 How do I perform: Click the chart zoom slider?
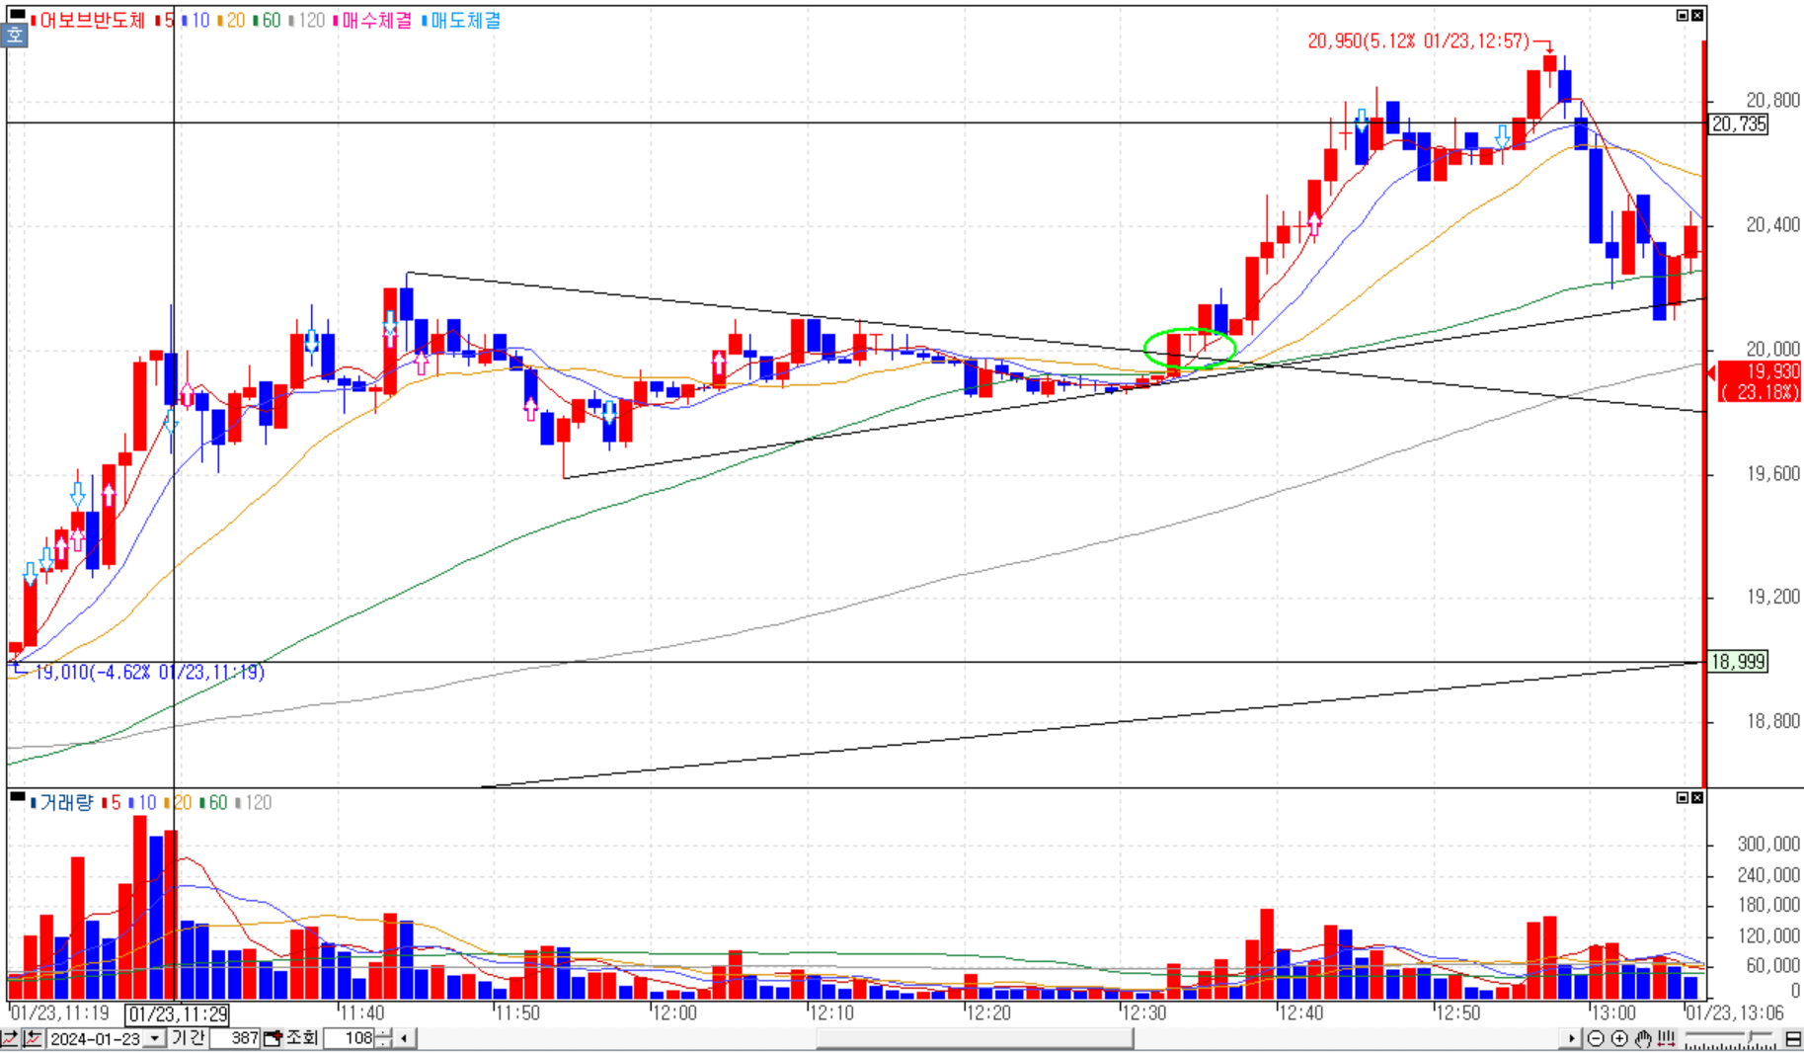1729,1038
